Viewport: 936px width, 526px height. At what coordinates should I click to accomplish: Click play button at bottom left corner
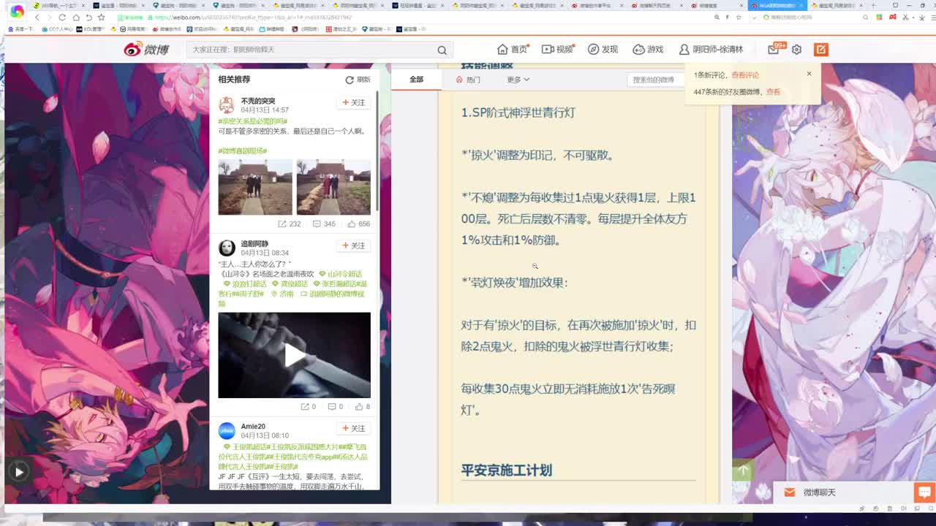pyautogui.click(x=18, y=472)
